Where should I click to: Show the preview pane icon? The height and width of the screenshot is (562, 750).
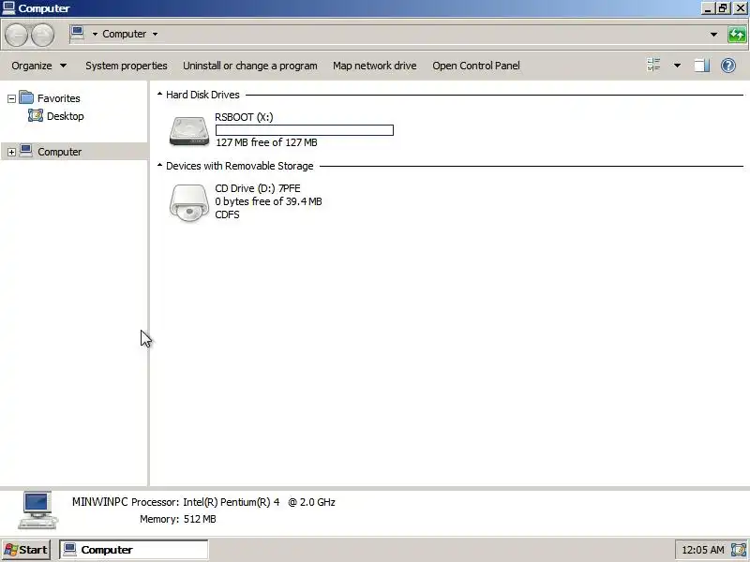point(701,66)
